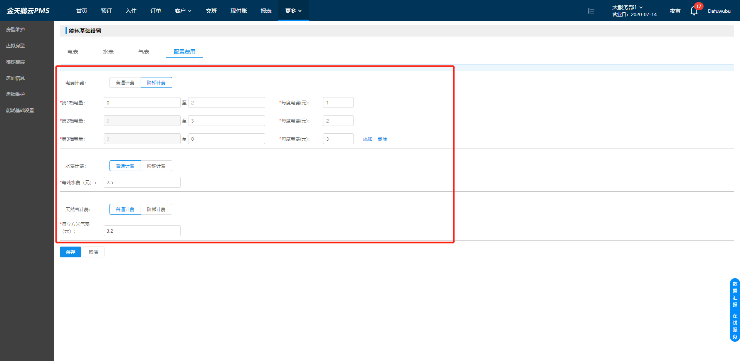Select 房间信息 in the sidebar

click(x=15, y=78)
